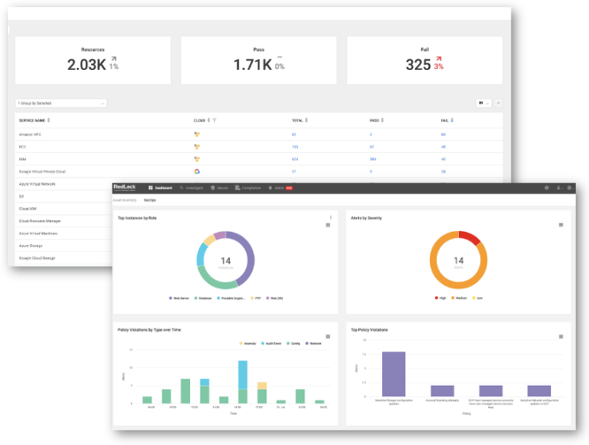Toggle FTP legend in instances chart
Screen dimensions: 589x445
coord(256,298)
